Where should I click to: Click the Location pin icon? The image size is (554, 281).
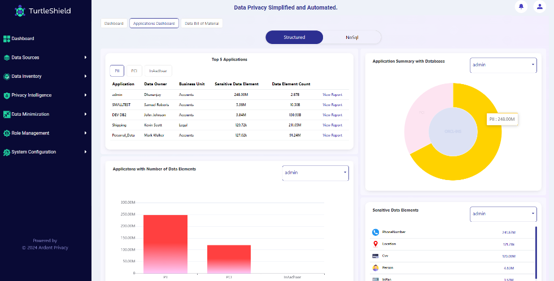click(x=376, y=244)
